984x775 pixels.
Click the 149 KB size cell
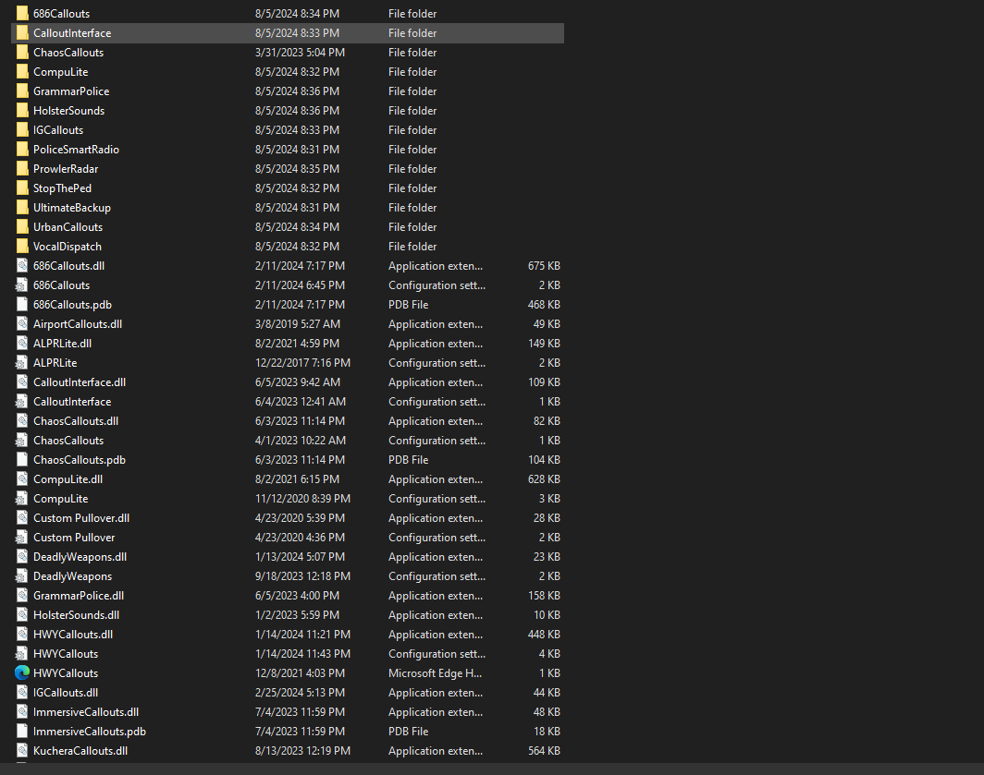(544, 344)
